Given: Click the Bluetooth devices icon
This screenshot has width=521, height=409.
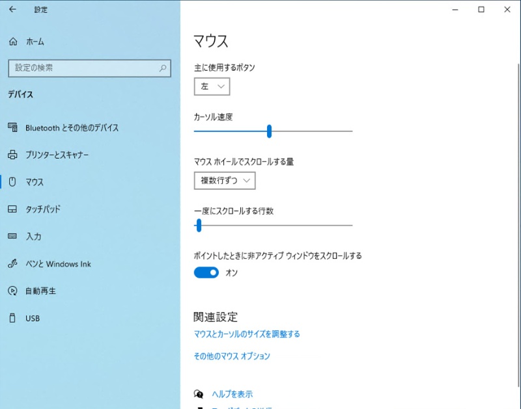Looking at the screenshot, I should point(12,128).
